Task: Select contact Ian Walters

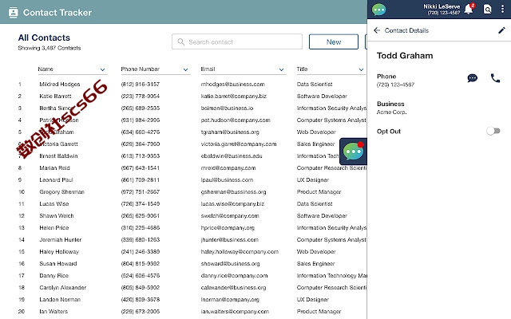Action: point(53,312)
